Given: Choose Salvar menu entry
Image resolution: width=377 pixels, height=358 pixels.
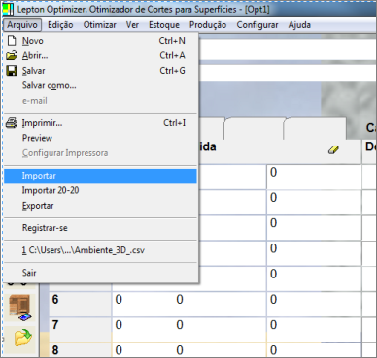Looking at the screenshot, I should coord(100,71).
